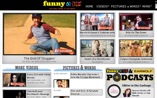Open the PICTURES & WORDS section heading
The image size is (157, 98).
pos(79,68)
